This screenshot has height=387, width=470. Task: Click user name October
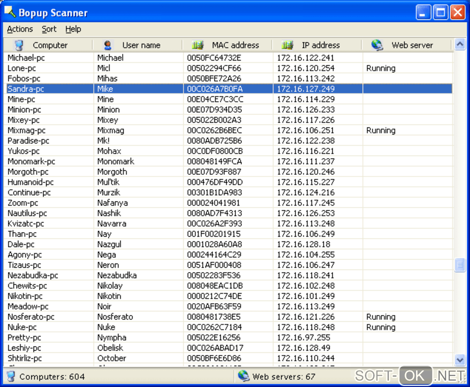click(x=112, y=358)
